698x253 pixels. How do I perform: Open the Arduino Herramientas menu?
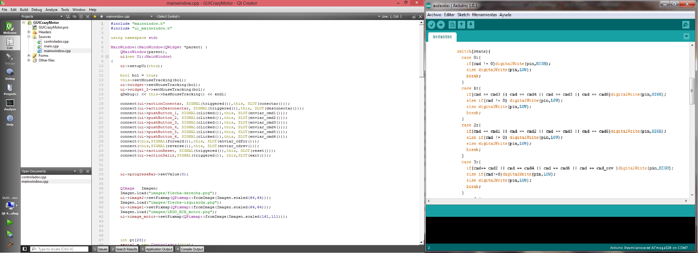484,15
